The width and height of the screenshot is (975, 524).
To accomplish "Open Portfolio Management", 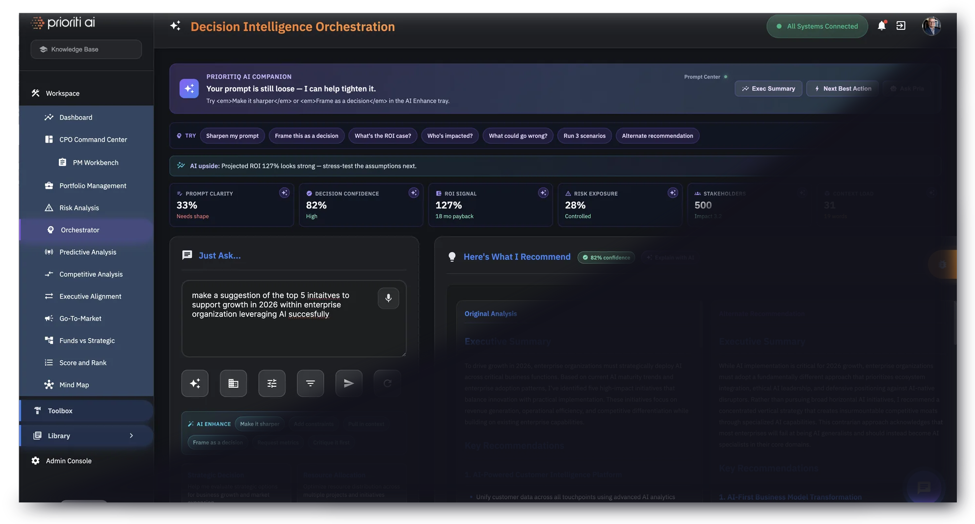I will pyautogui.click(x=86, y=186).
